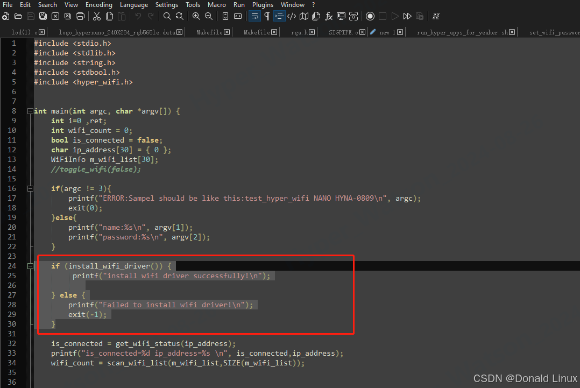Zoom out the editor text
Screen dimensions: 580x388
pos(209,16)
